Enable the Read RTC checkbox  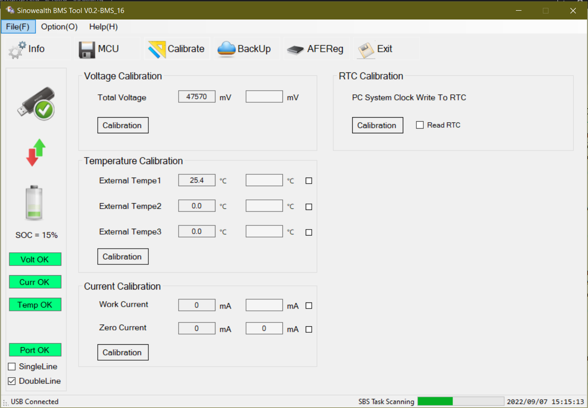(x=420, y=125)
